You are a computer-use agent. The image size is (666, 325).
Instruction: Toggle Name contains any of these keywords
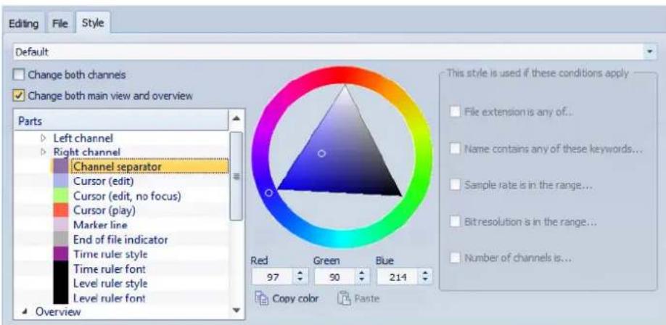[x=456, y=149]
